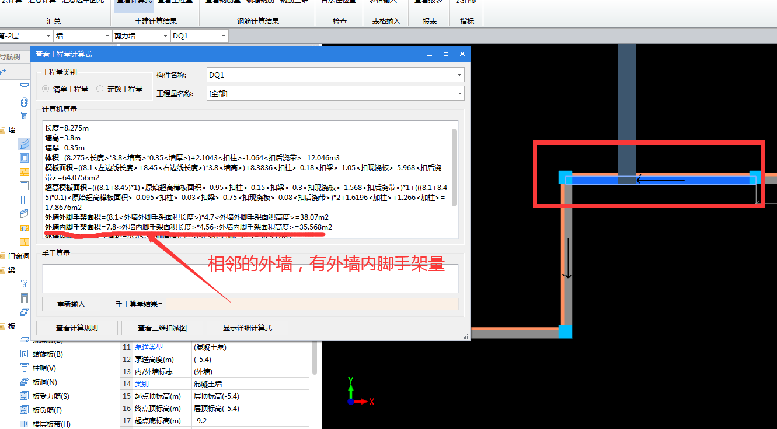Click the orange framed wall element icon

25,228
